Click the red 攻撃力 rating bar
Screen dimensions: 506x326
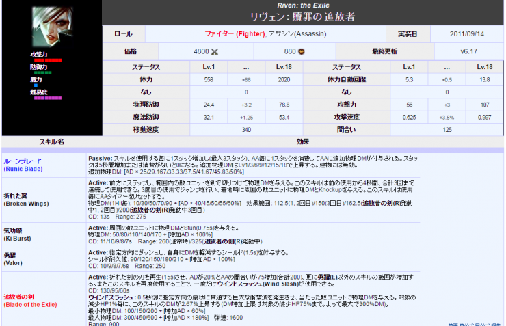coord(48,60)
